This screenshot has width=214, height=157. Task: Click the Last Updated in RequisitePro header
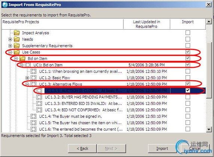click(147, 24)
